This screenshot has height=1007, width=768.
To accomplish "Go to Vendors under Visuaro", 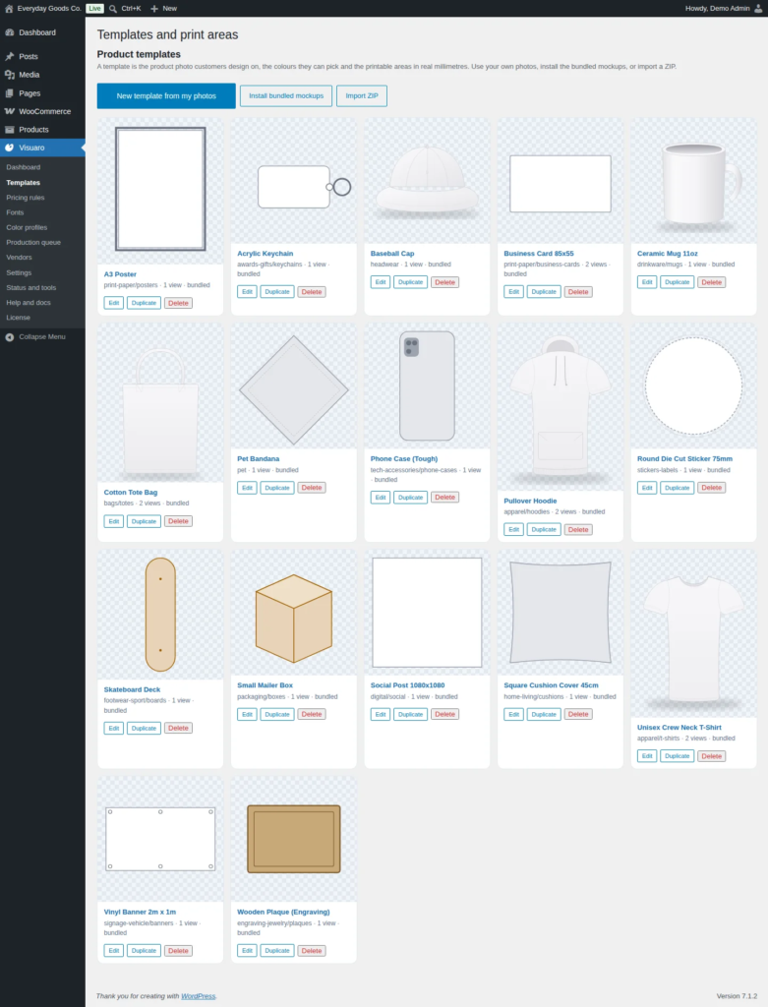I will click(19, 257).
